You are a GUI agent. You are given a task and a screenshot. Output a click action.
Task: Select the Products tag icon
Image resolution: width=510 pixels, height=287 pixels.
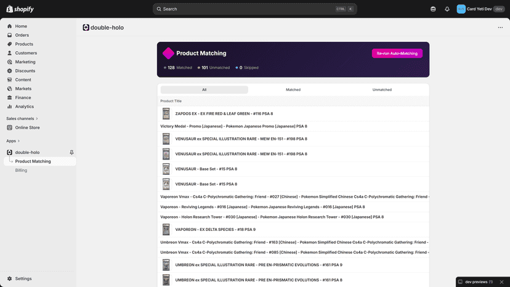[9, 44]
